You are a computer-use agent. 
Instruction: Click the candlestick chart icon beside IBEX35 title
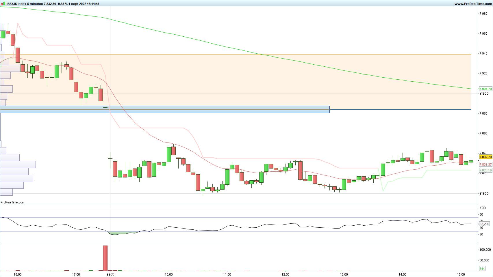pyautogui.click(x=3, y=4)
